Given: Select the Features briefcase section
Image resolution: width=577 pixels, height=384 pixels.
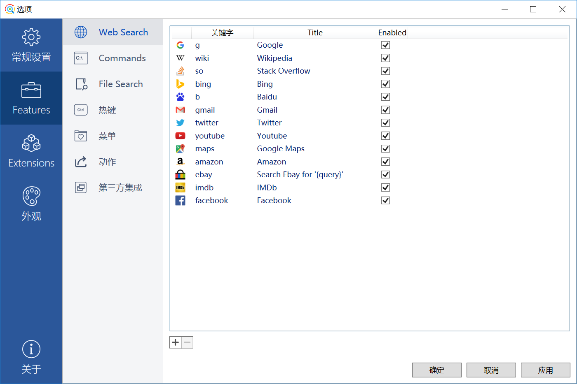Looking at the screenshot, I should coord(31,98).
